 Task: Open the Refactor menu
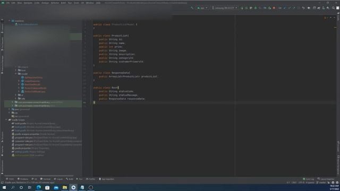pos(55,3)
